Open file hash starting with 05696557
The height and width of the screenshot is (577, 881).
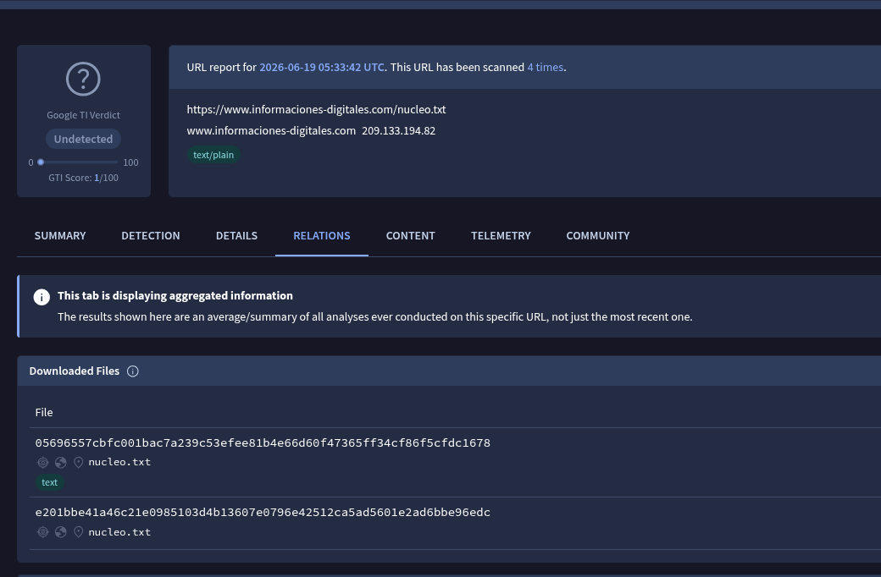263,442
